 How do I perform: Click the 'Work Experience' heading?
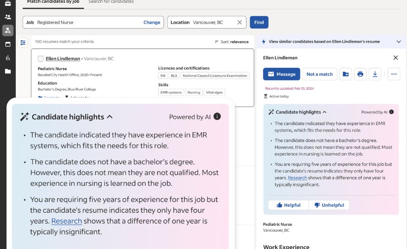(286, 247)
